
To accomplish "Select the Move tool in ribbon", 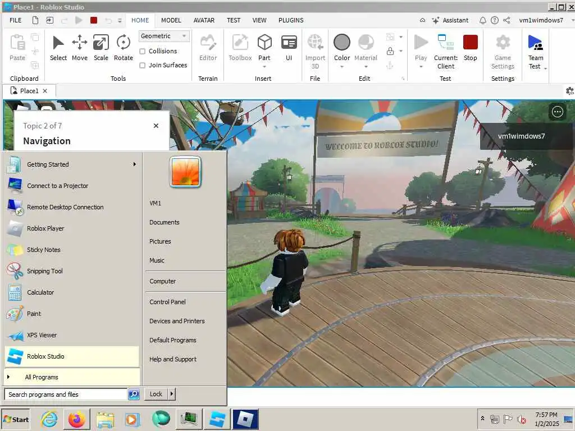I will tap(80, 48).
